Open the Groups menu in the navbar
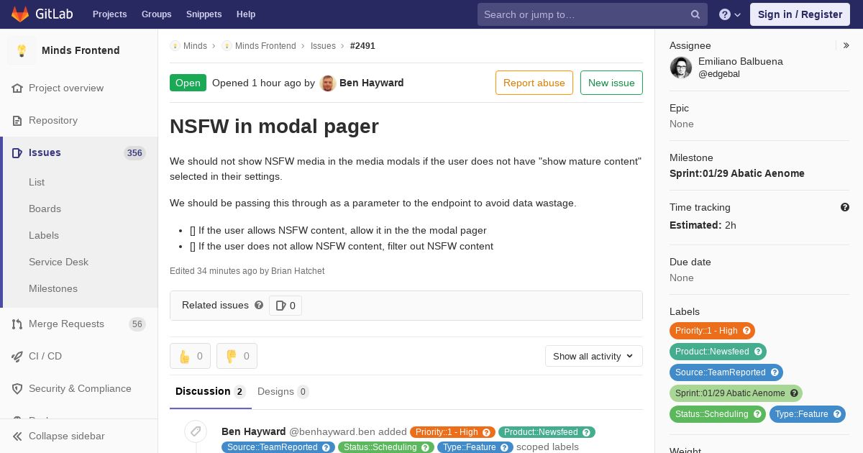 [x=157, y=14]
